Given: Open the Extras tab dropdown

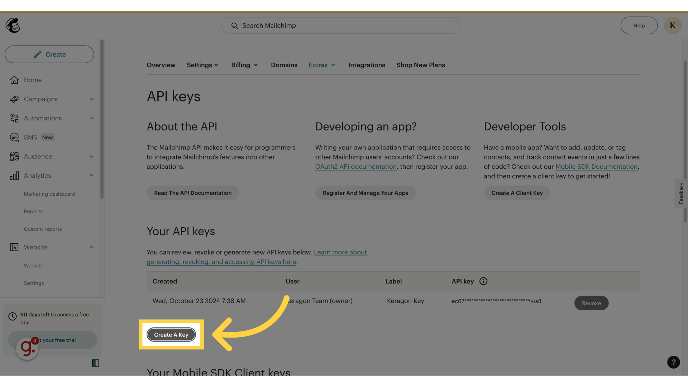Looking at the screenshot, I should point(322,65).
